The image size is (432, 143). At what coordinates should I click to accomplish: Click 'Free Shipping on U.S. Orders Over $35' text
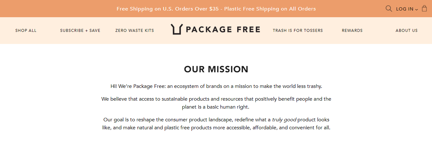(x=168, y=9)
